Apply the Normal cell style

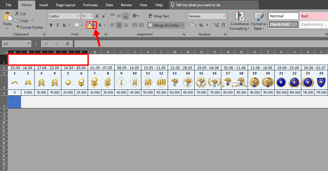[284, 16]
